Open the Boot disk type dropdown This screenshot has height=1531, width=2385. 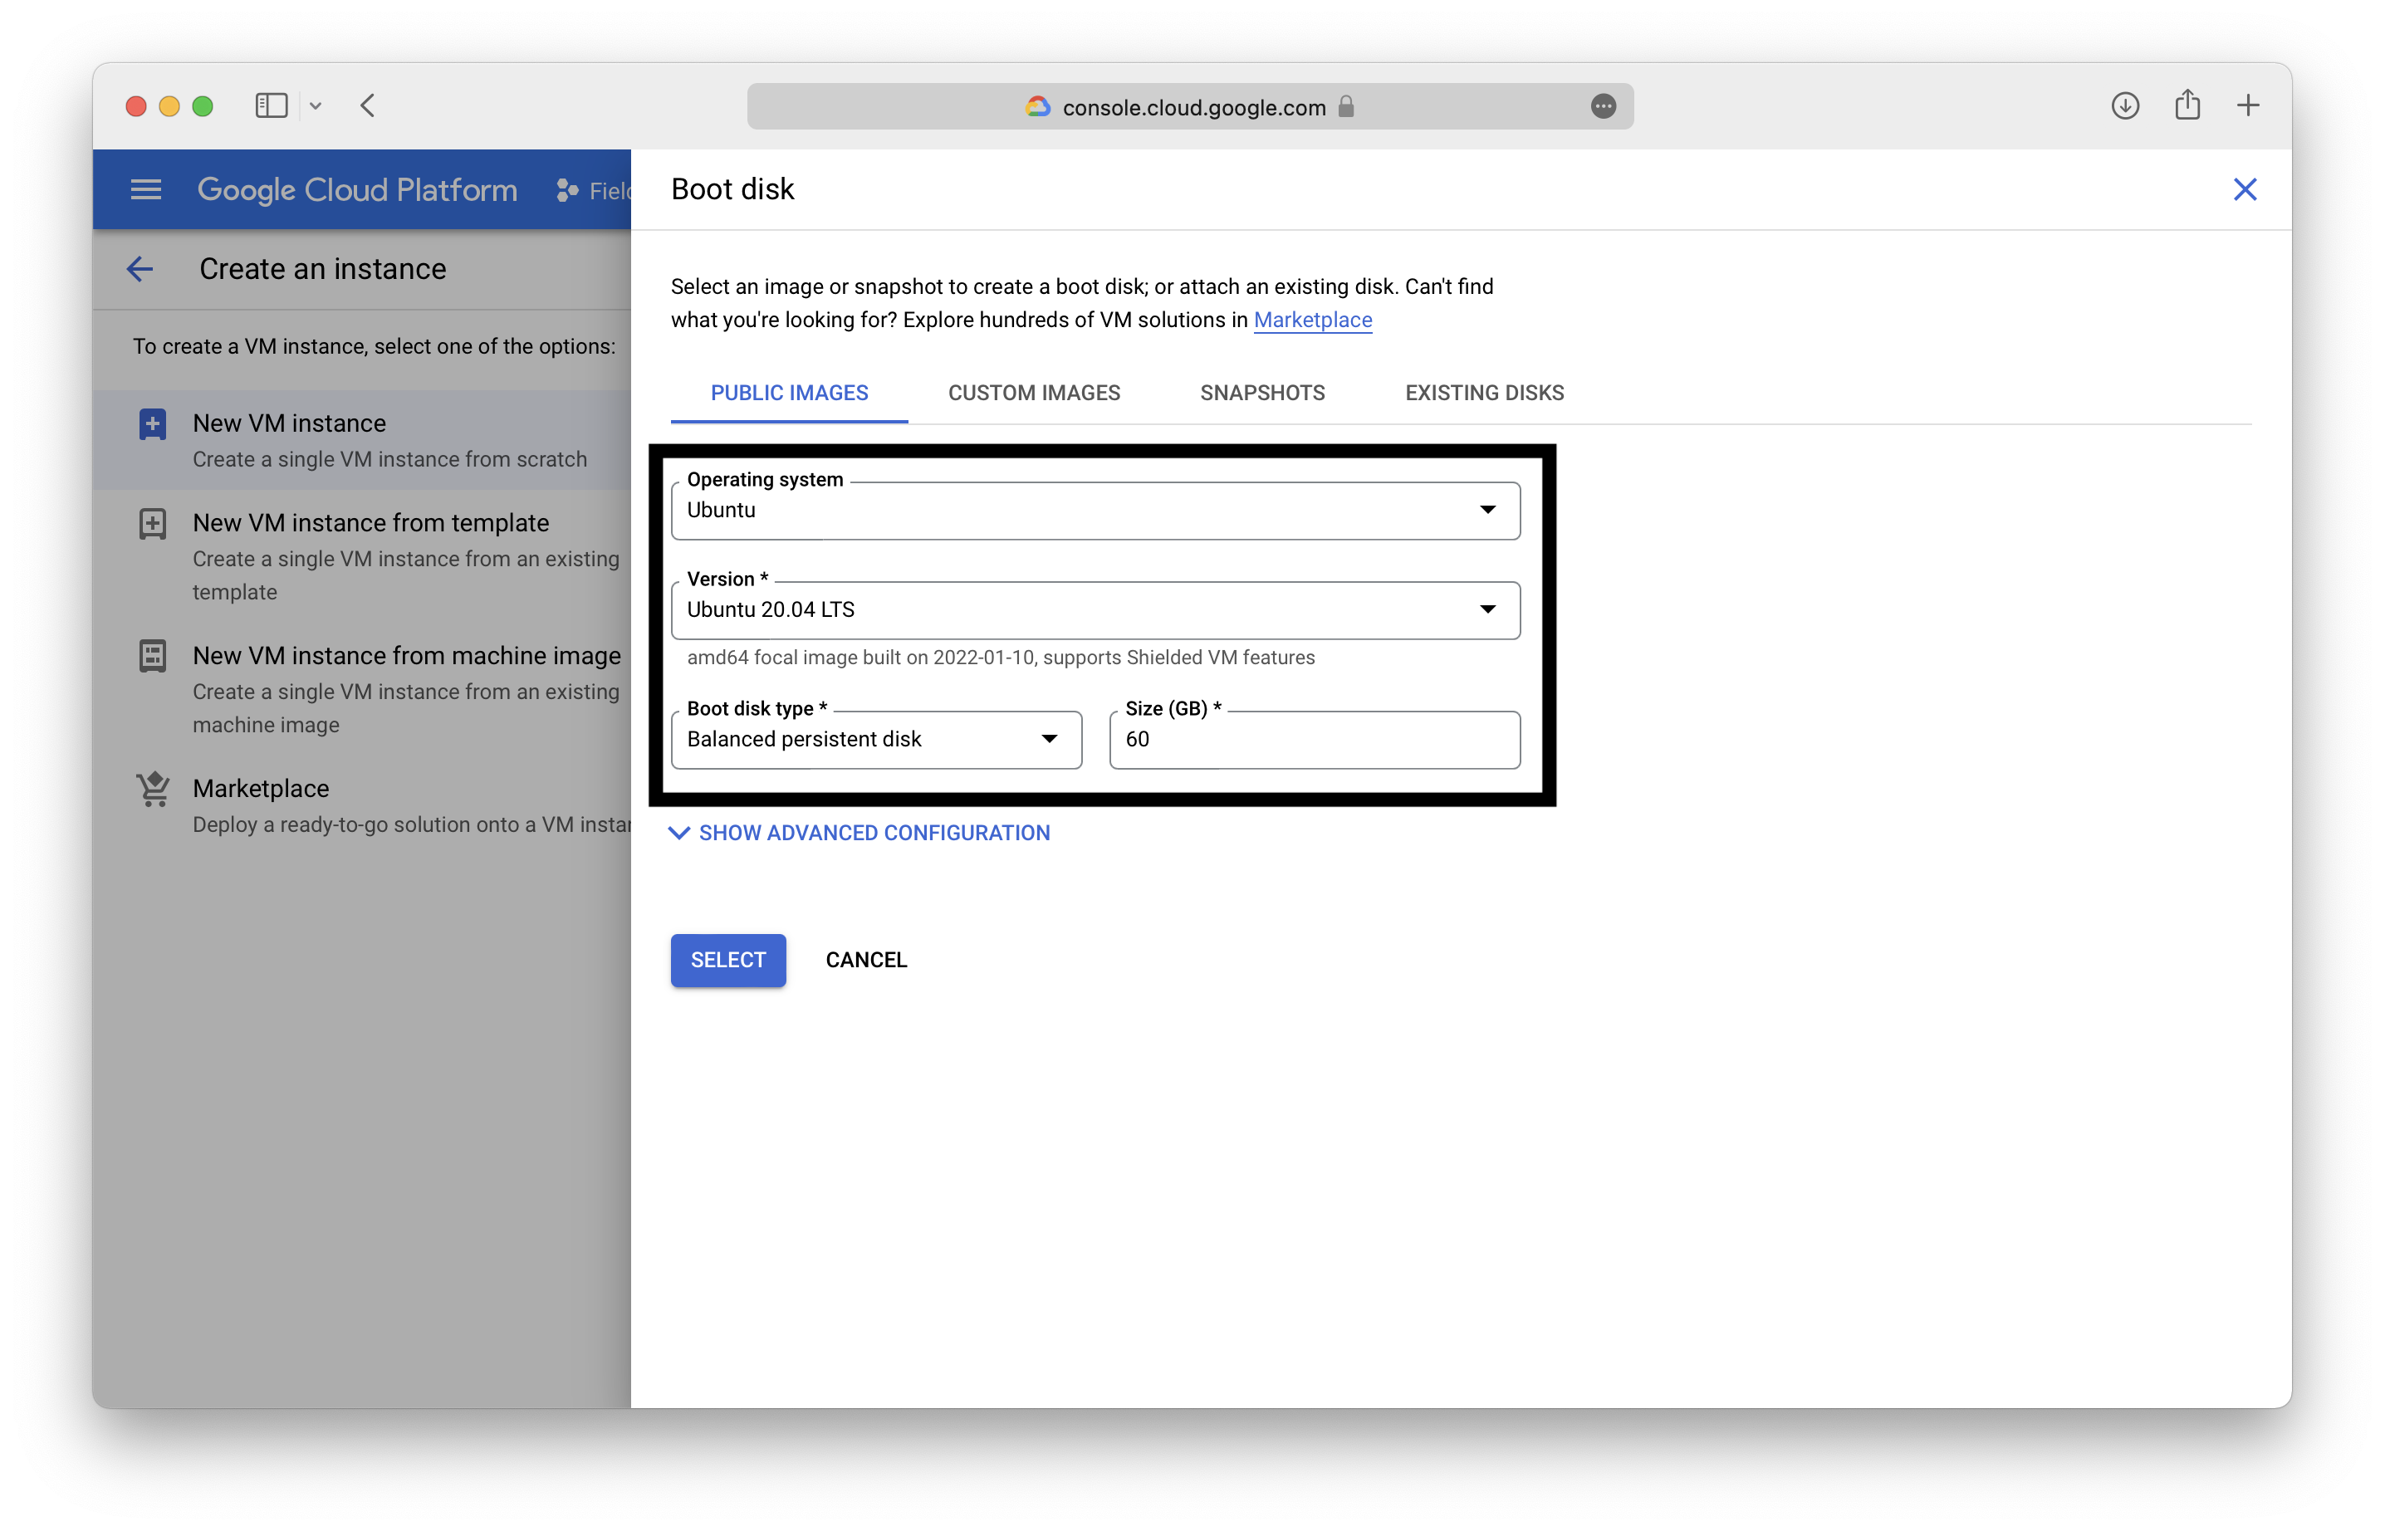(x=876, y=739)
